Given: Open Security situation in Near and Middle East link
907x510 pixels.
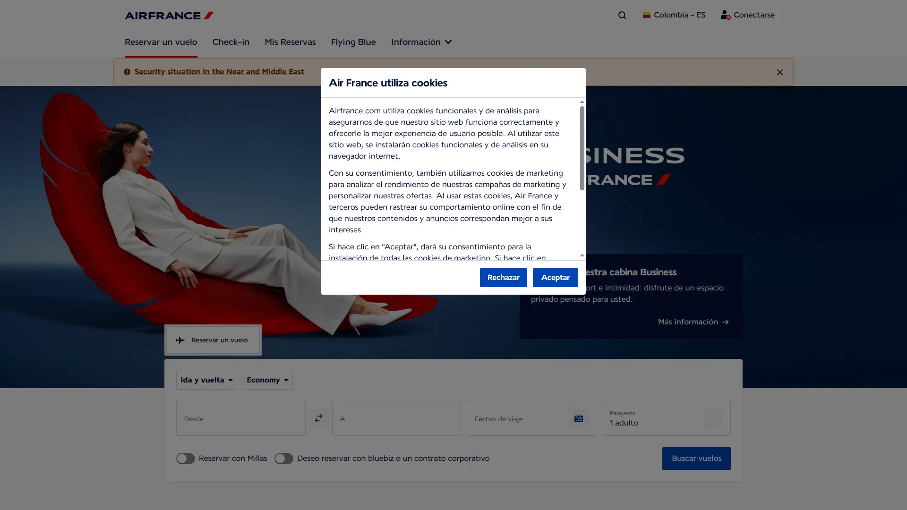Looking at the screenshot, I should point(219,72).
